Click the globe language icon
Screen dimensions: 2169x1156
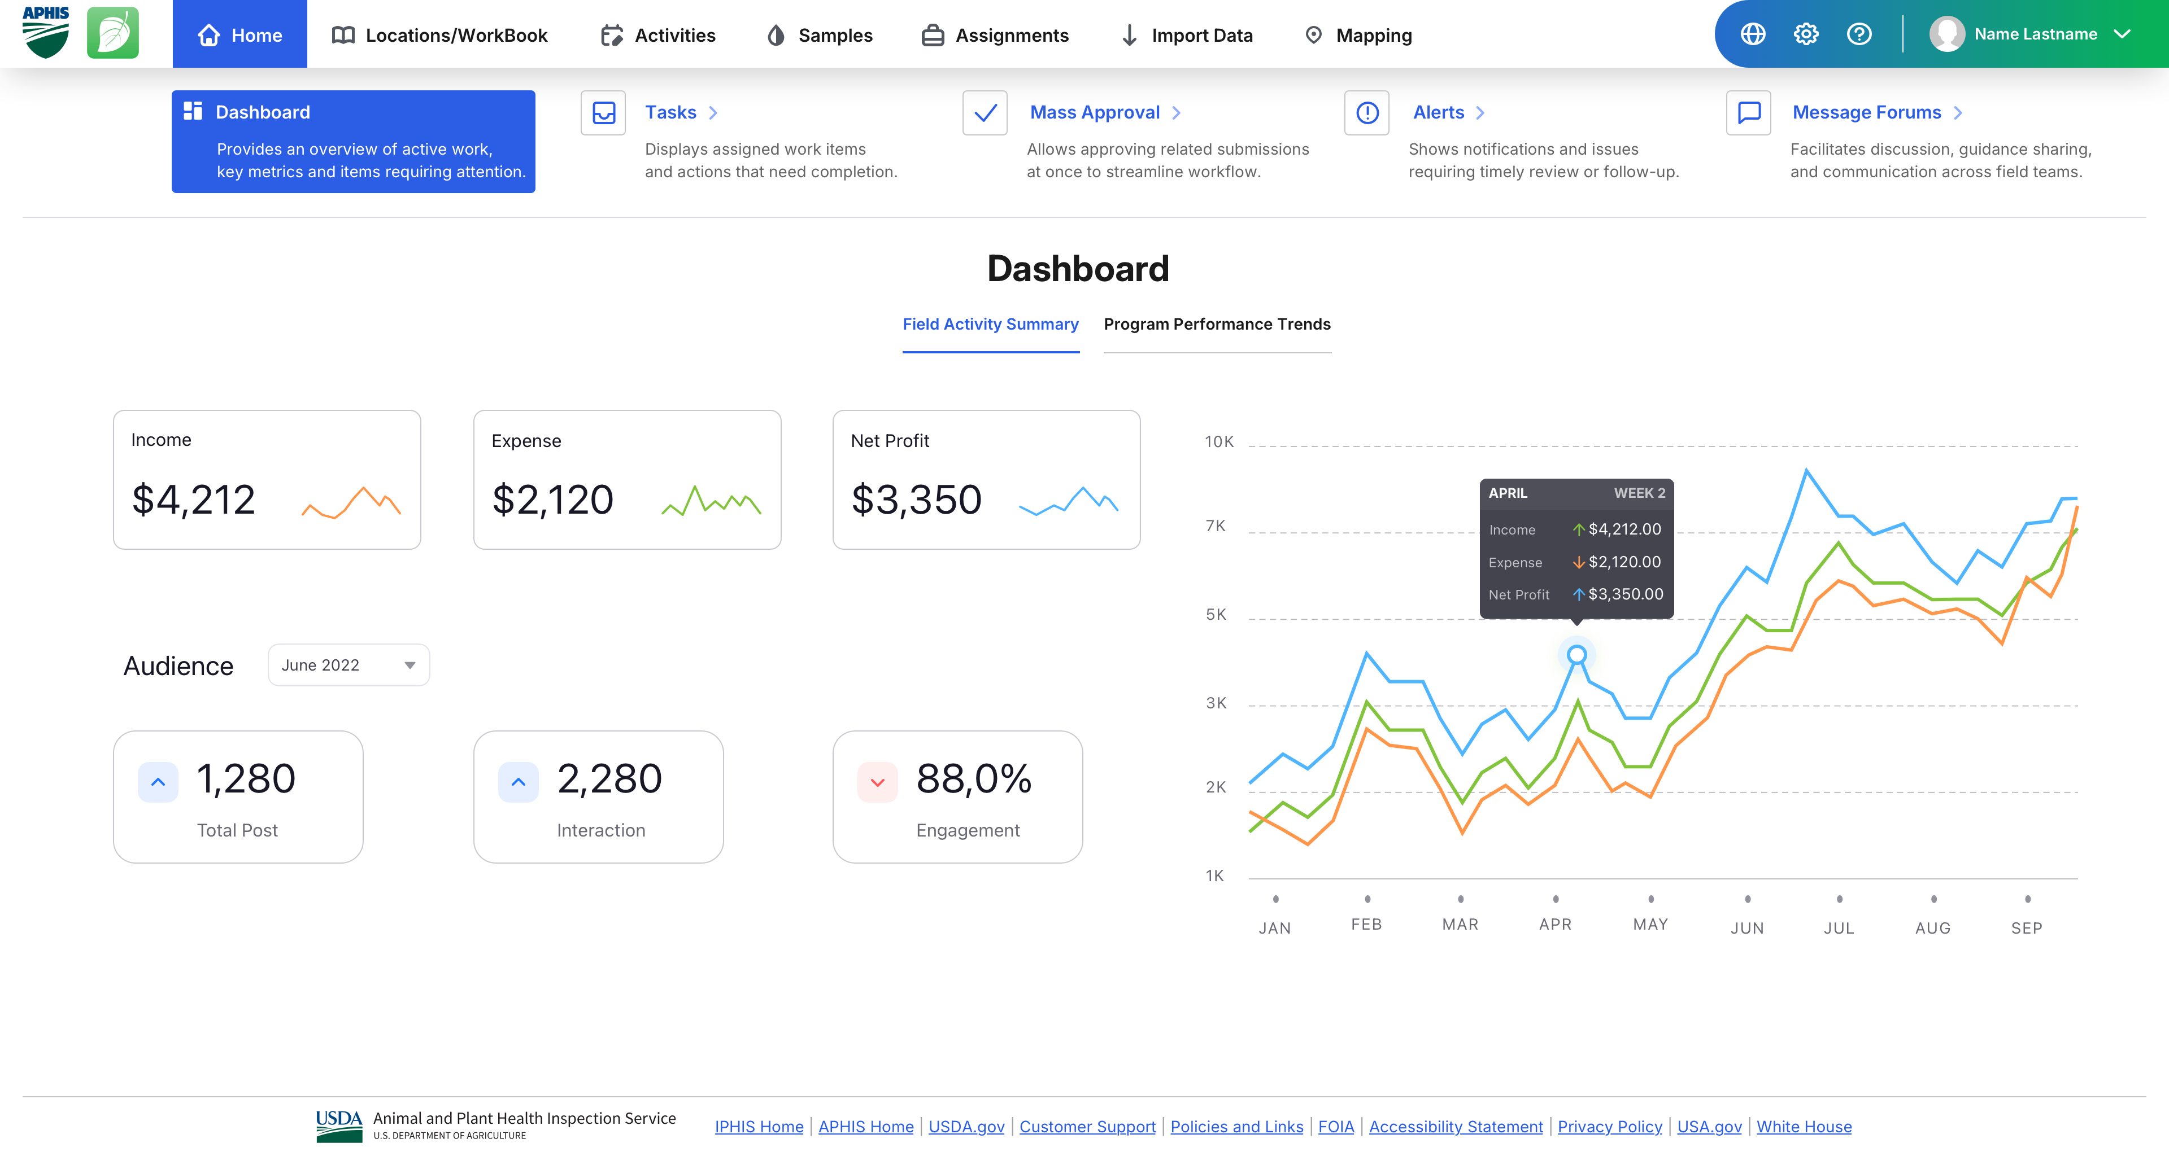(x=1752, y=34)
